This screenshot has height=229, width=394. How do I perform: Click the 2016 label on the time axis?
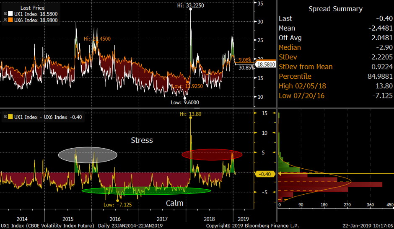pos(115,219)
